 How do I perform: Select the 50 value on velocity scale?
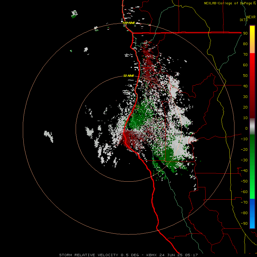pos(245,76)
